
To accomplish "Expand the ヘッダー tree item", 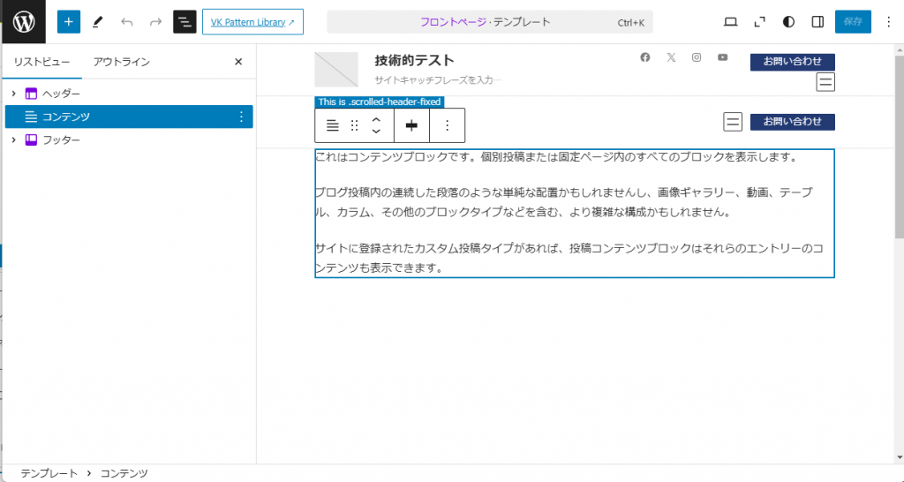I will pyautogui.click(x=13, y=94).
